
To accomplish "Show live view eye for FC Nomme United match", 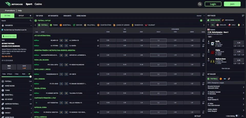I will coord(203,94).
